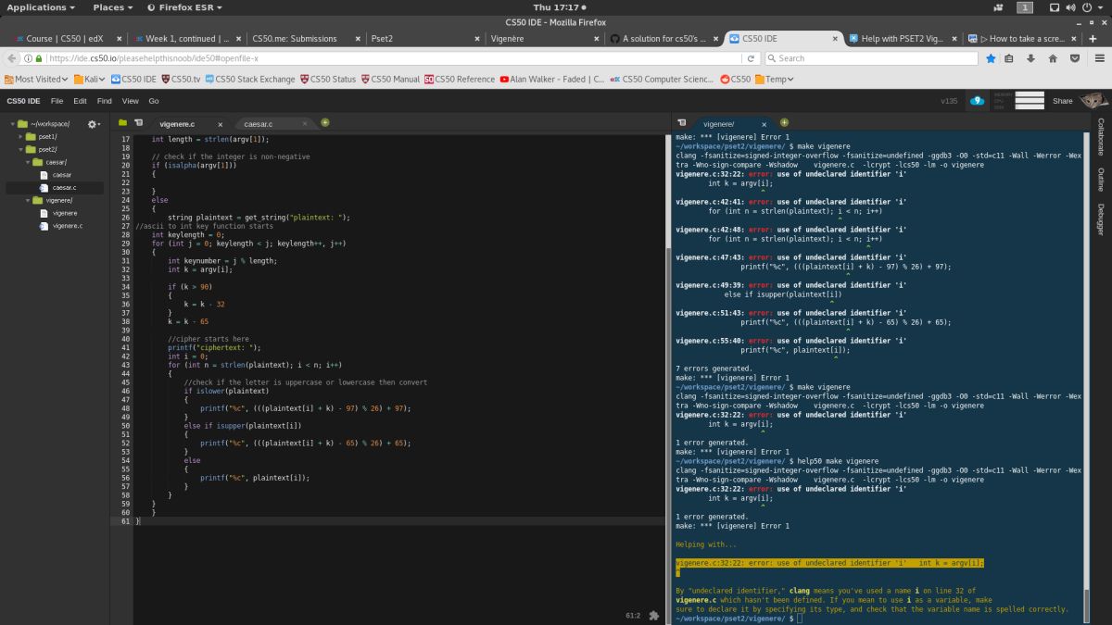Open the Firefox downloads arrow
This screenshot has width=1112, height=625.
(1030, 57)
